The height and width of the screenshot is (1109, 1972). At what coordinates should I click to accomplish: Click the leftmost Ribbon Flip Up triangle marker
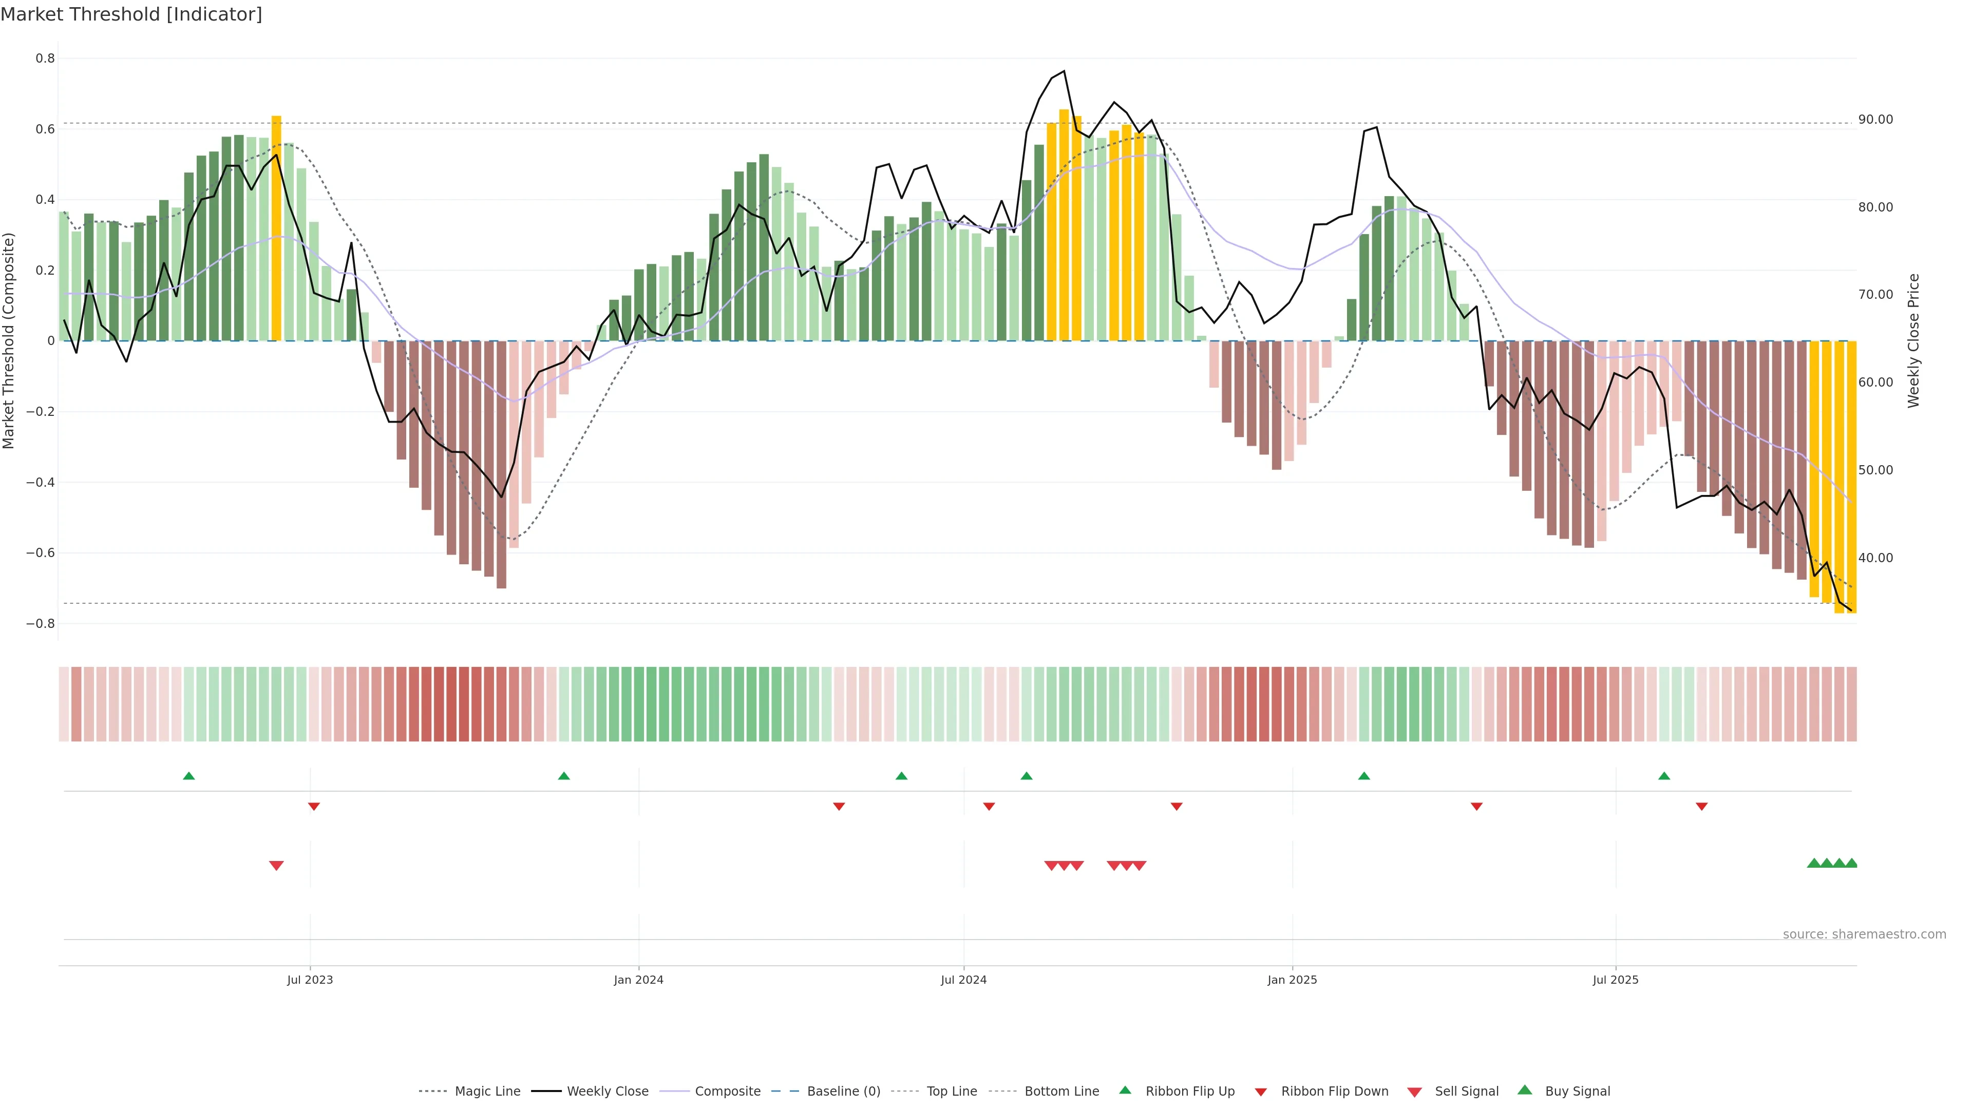point(189,776)
